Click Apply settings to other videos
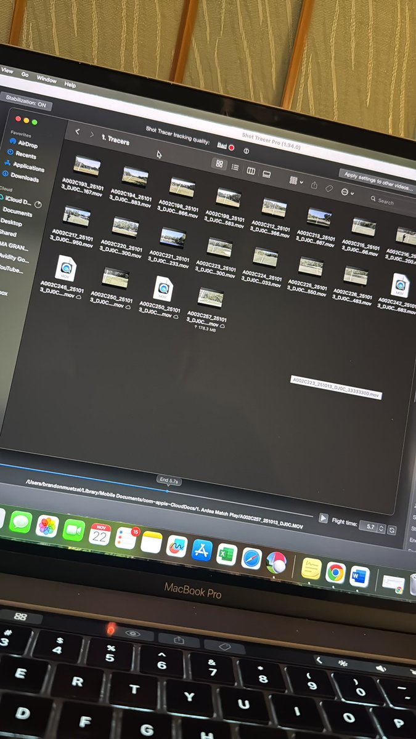This screenshot has height=739, width=416. [377, 181]
